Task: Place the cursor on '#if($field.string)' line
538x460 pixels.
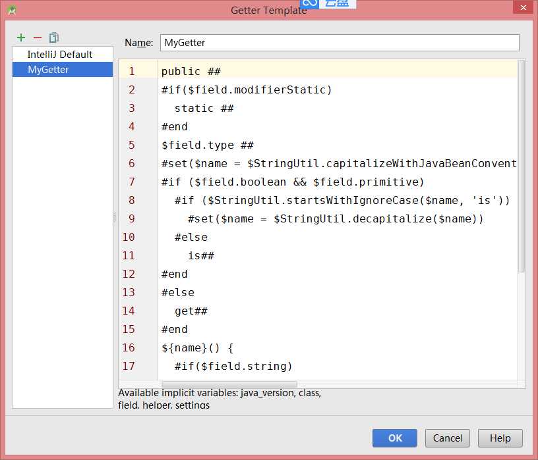Action: (x=233, y=367)
